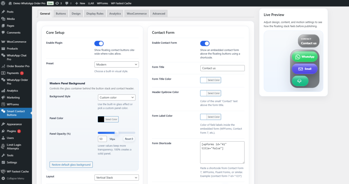Viewport: 349px width, 184px height.
Task: Open the site home icon in admin bar
Action: (x=10, y=3)
